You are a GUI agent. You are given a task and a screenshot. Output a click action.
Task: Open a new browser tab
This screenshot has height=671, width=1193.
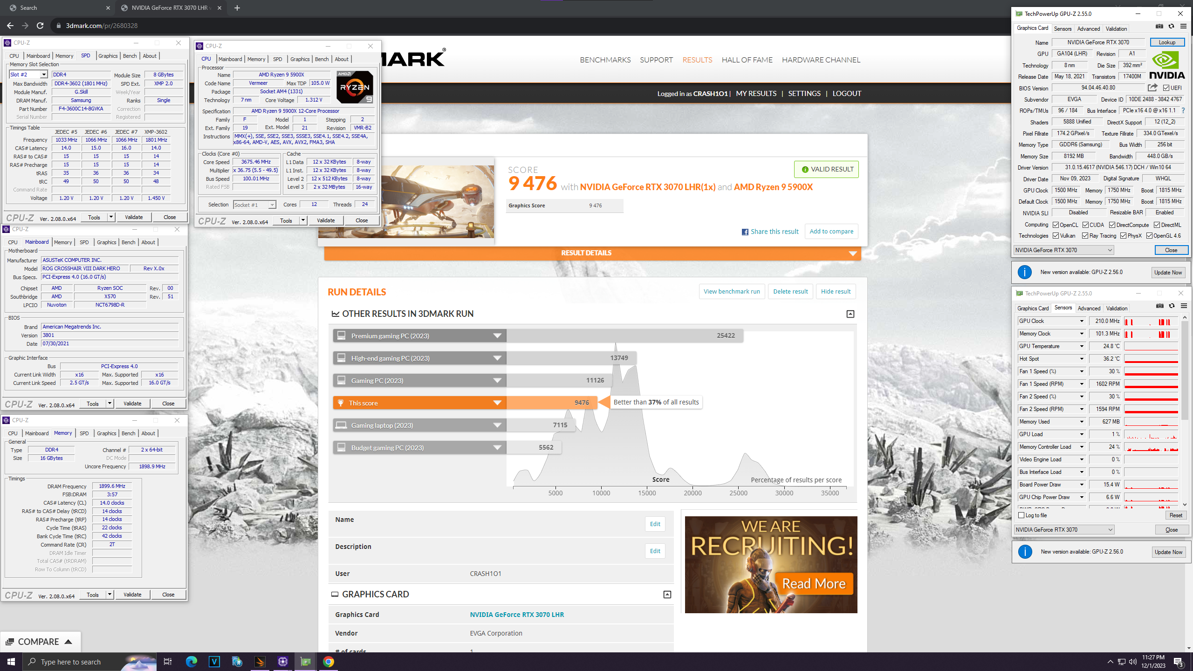[x=237, y=8]
